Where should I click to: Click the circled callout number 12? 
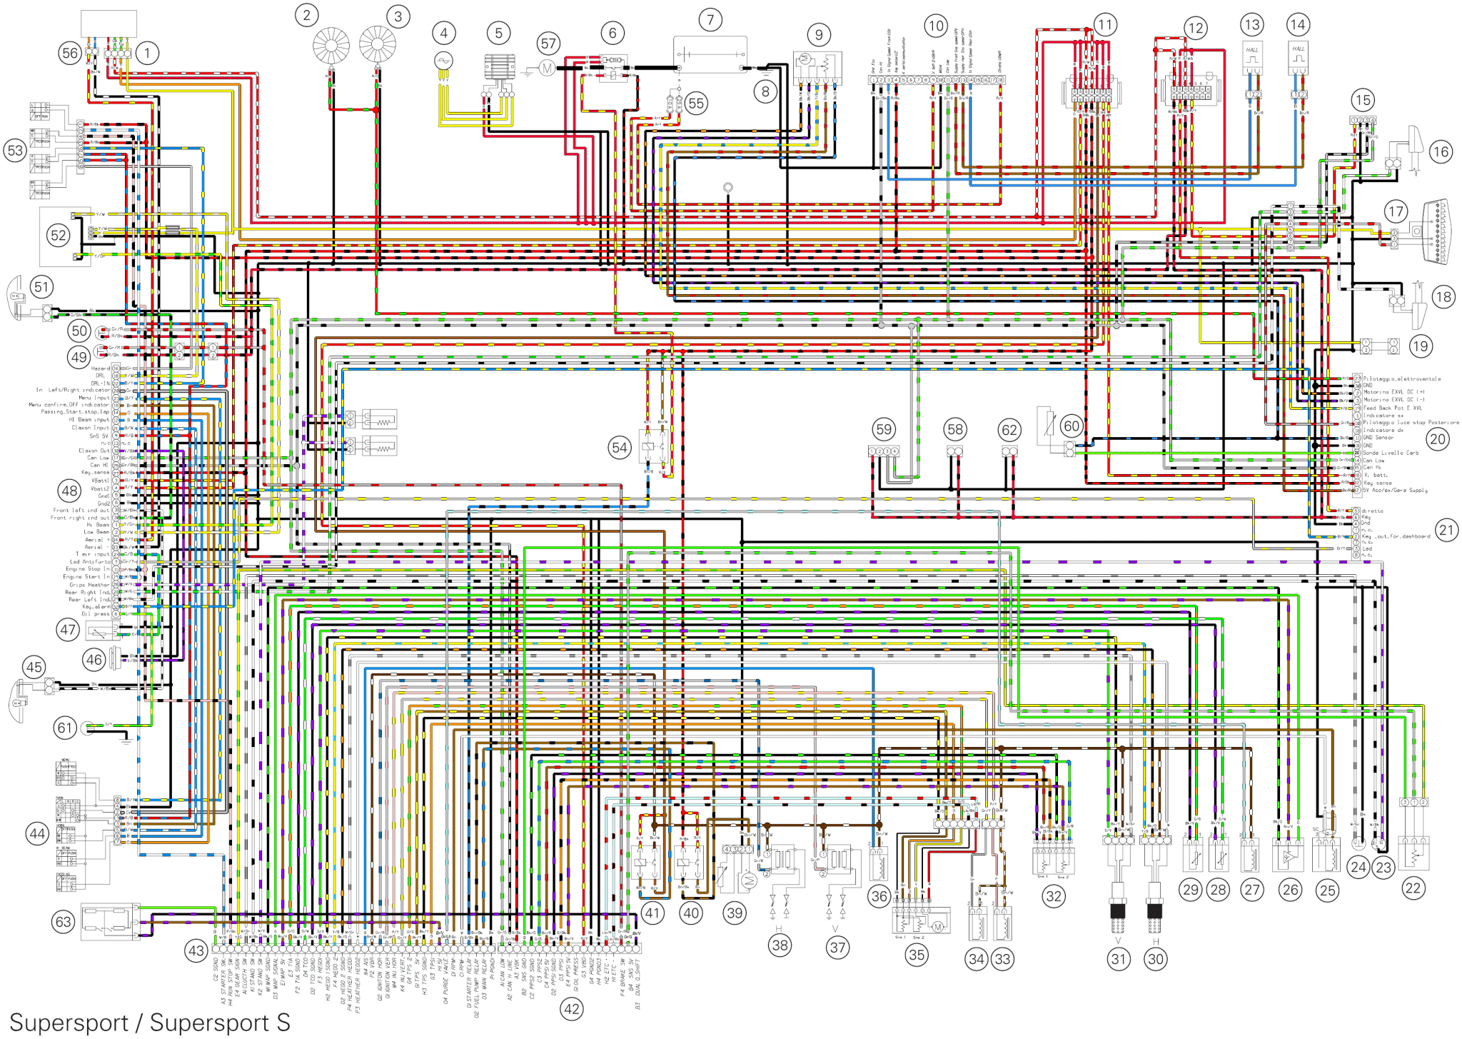[x=1195, y=29]
